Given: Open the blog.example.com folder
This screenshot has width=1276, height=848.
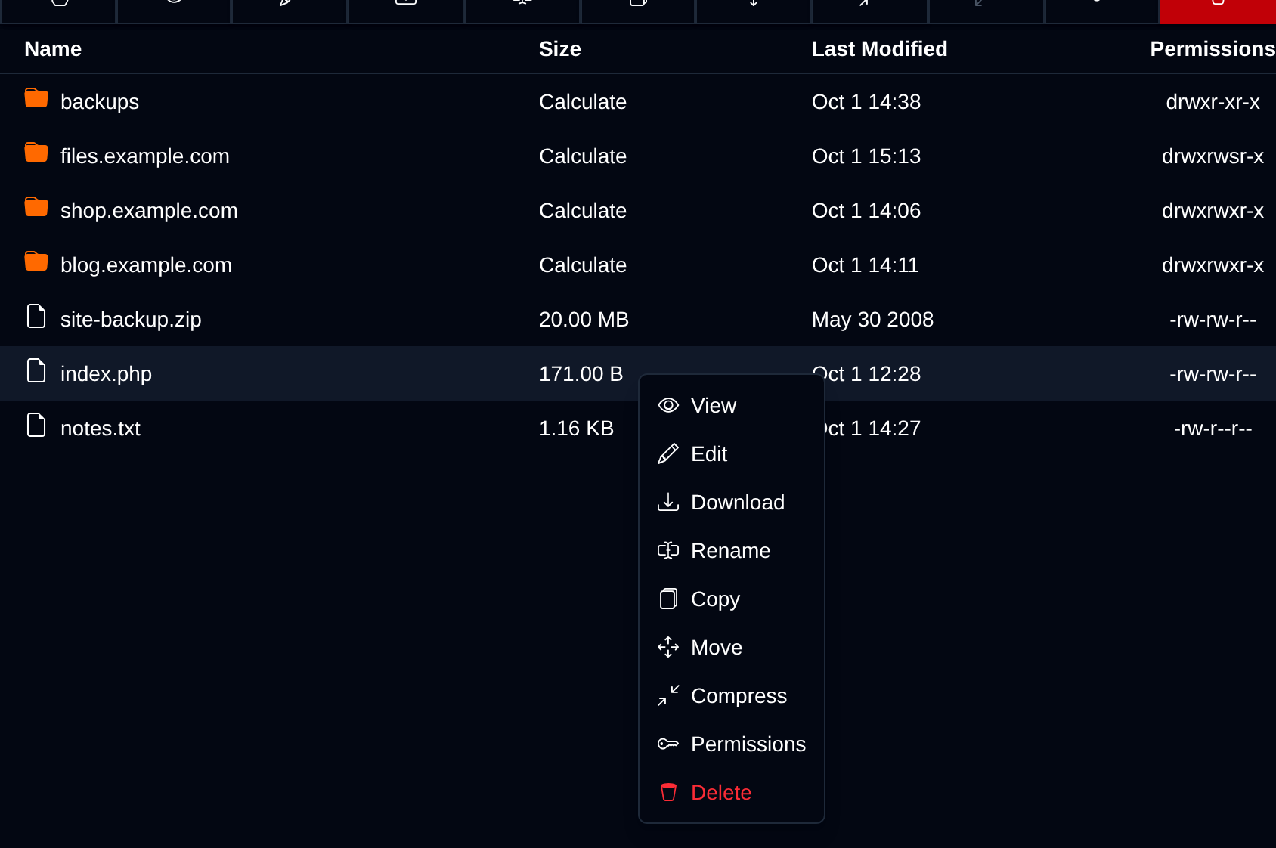Looking at the screenshot, I should point(146,265).
